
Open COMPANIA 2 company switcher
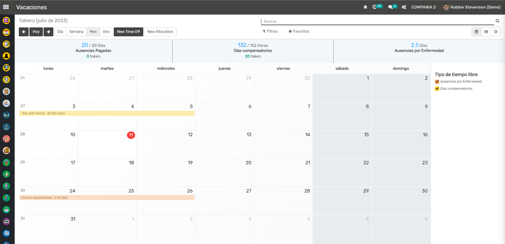point(423,7)
